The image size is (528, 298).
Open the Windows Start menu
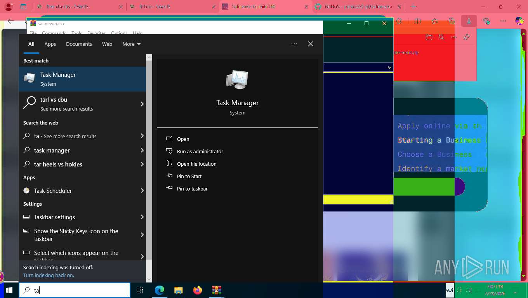[9, 290]
